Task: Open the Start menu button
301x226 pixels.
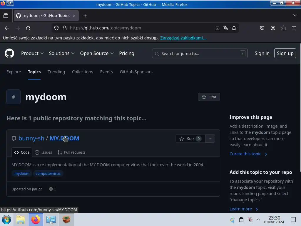Action: pos(6,220)
